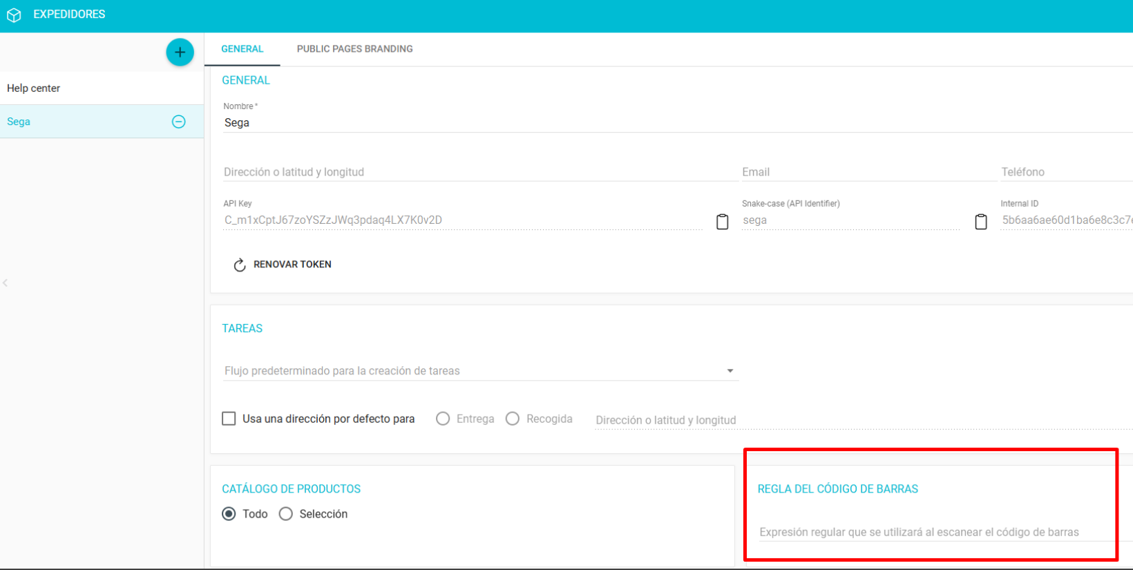Select the Entrega radio option
This screenshot has width=1133, height=570.
(x=443, y=419)
